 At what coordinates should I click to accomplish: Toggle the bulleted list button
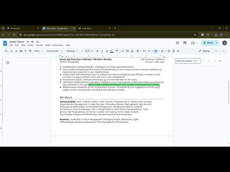point(156,51)
